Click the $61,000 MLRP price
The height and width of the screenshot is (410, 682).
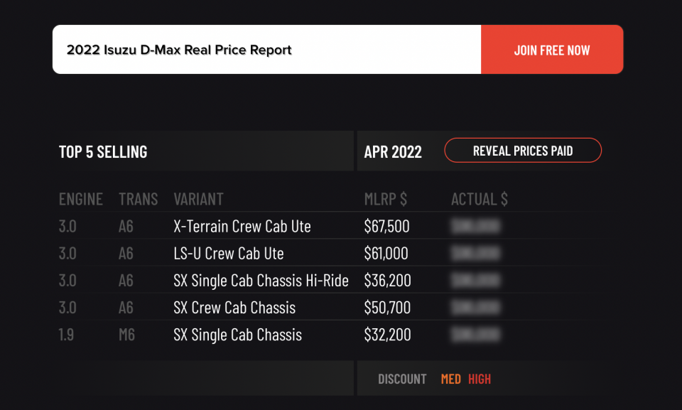click(386, 253)
